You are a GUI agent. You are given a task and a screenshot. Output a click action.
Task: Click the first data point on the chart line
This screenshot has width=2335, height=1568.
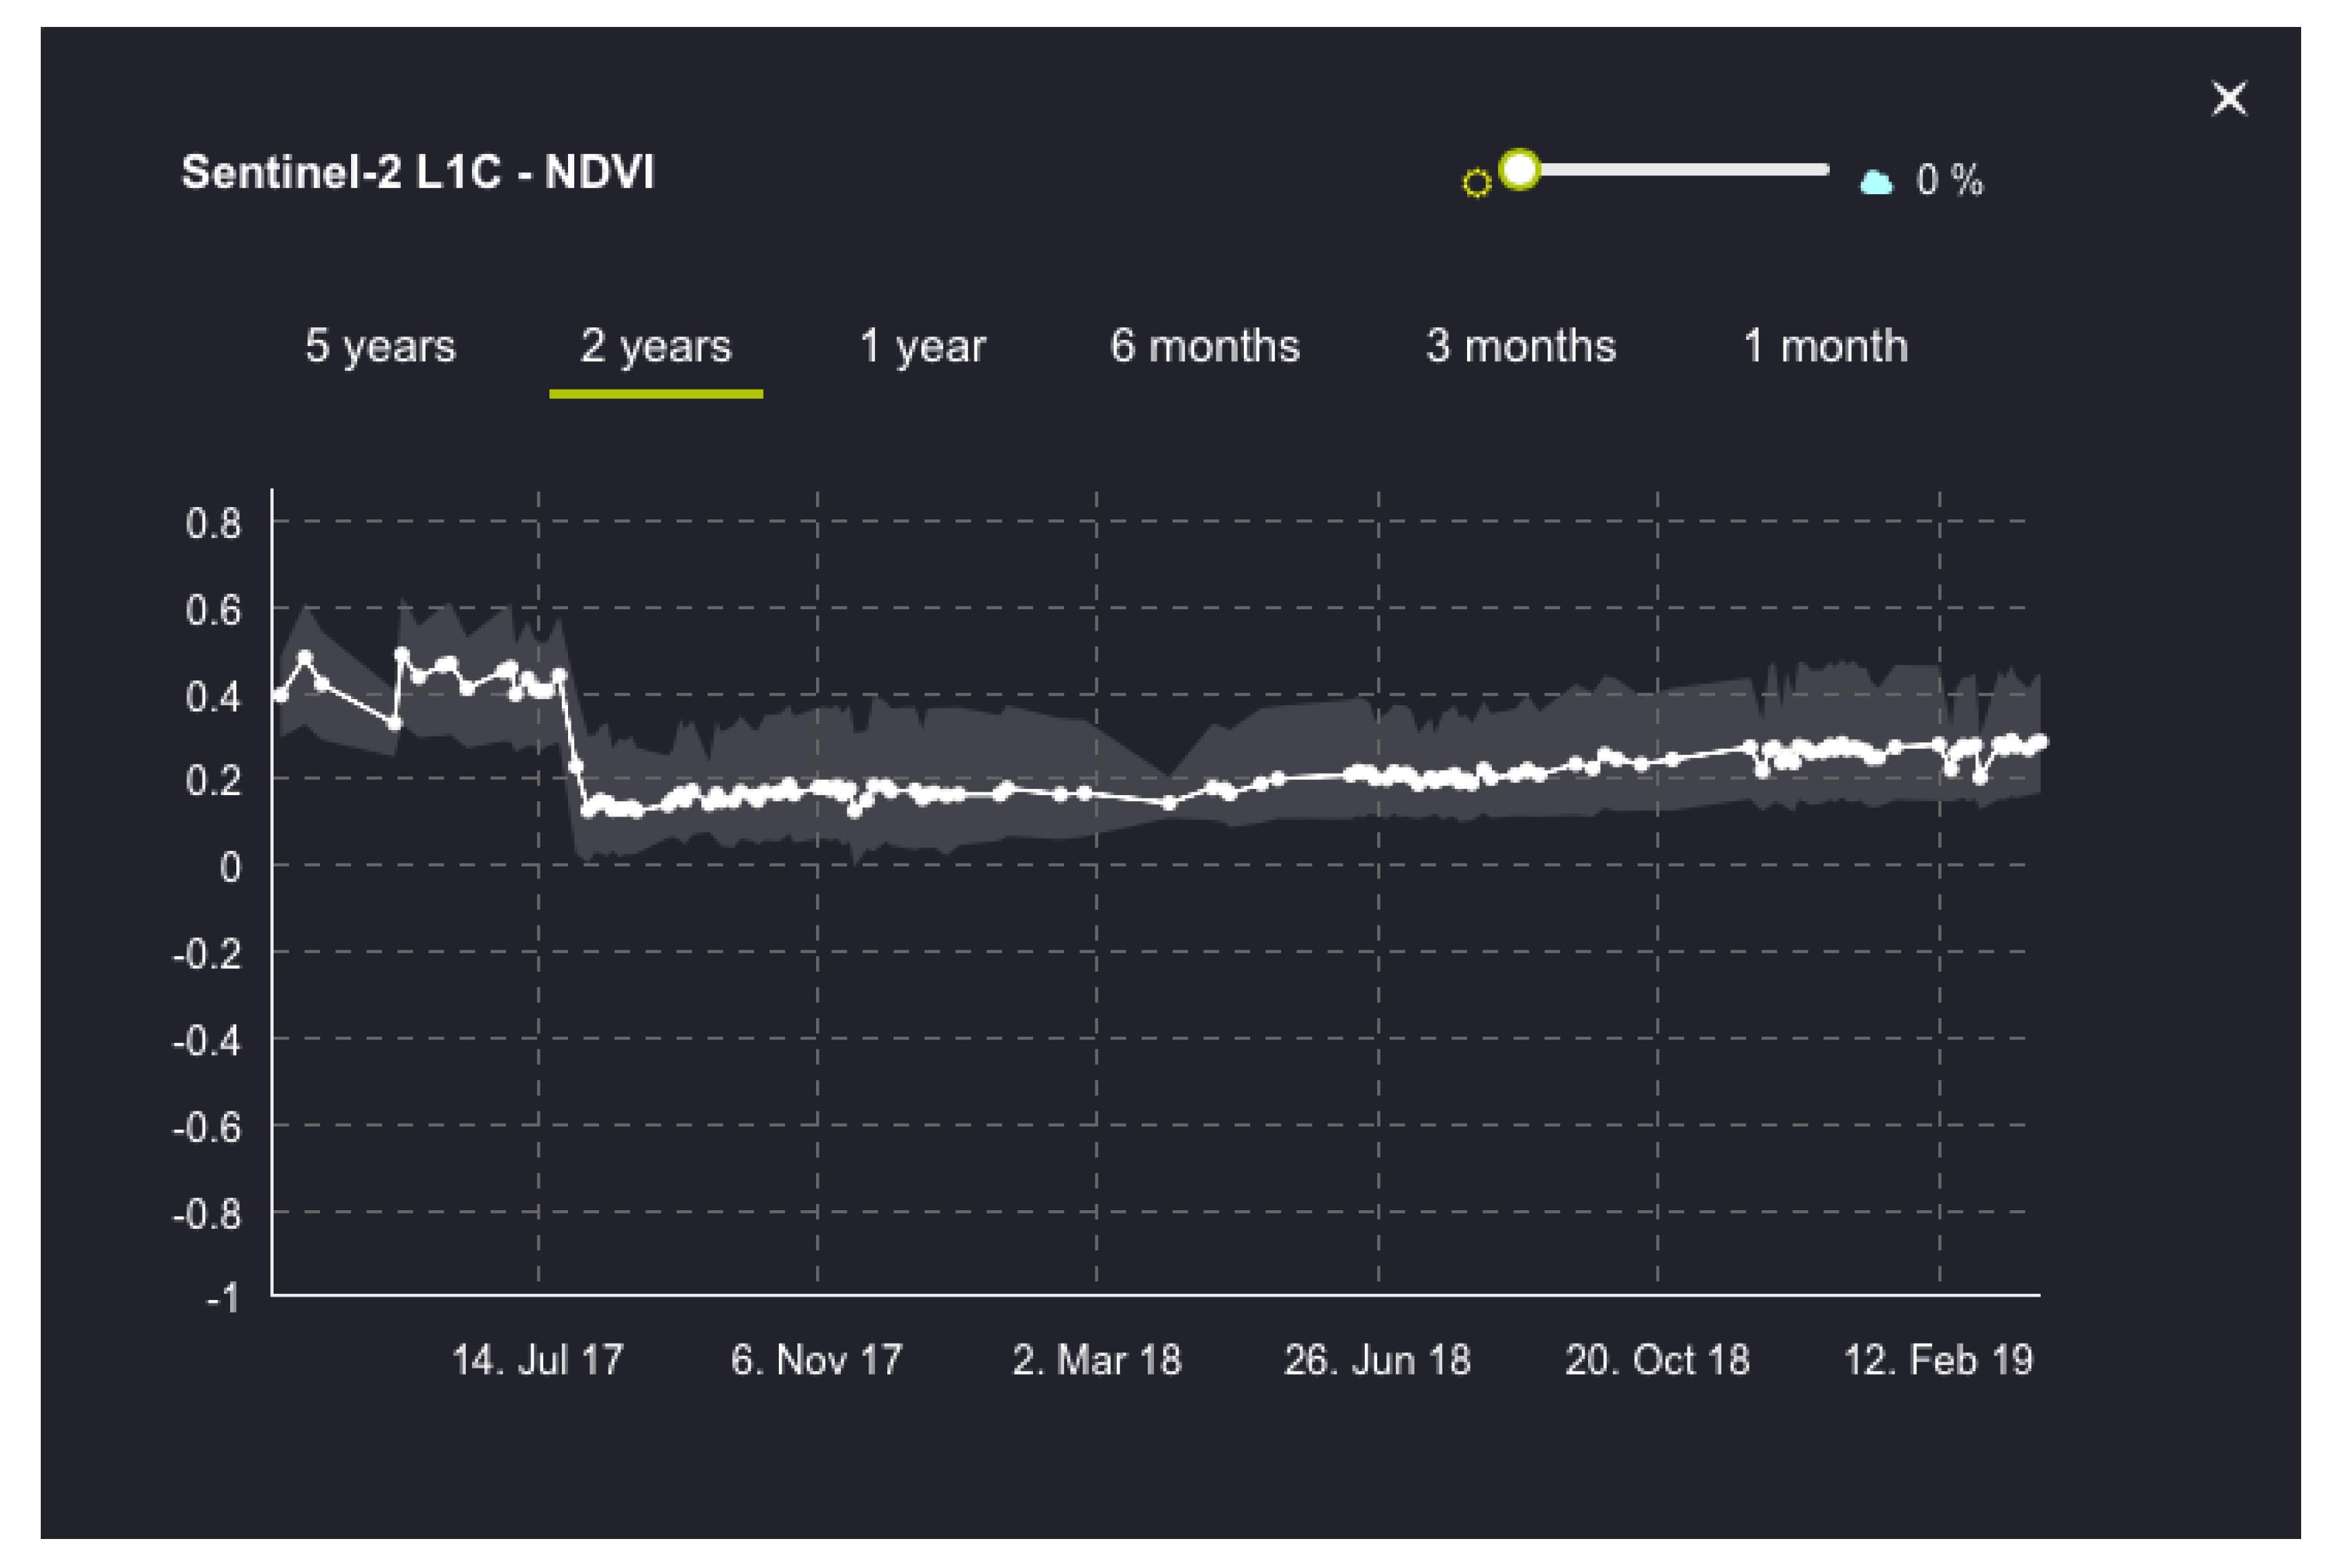tap(280, 695)
